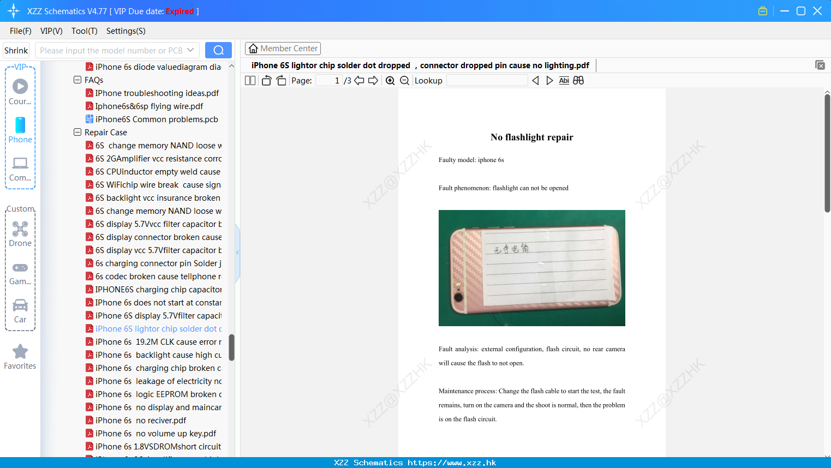831x468 pixels.
Task: Close the open PDF document tab panel
Action: tap(820, 65)
